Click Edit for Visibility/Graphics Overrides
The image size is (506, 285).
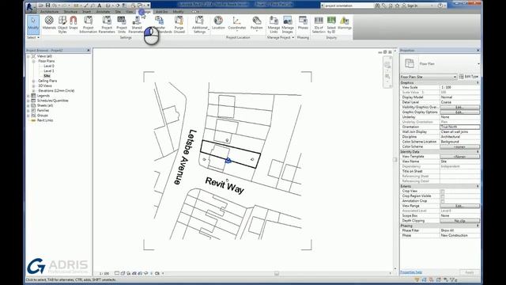coord(459,108)
